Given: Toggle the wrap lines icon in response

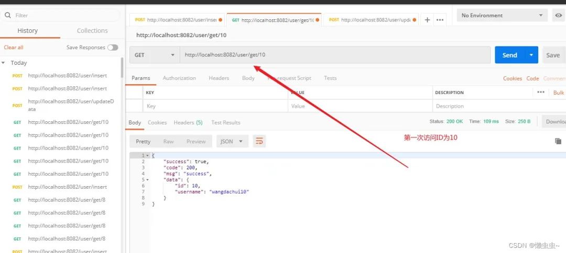Looking at the screenshot, I should coord(259,141).
